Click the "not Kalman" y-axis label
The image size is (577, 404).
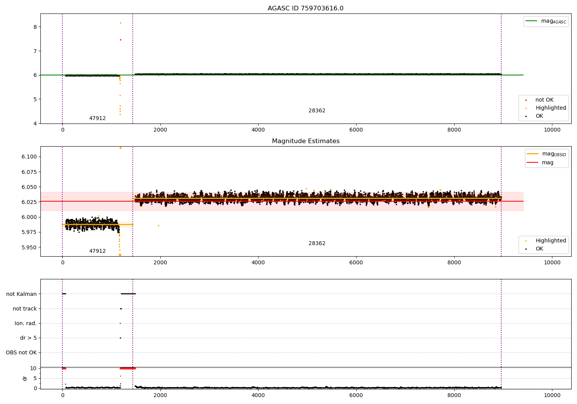[x=22, y=294]
